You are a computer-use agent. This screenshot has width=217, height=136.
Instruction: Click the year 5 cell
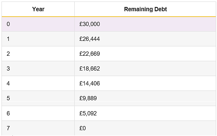[x=38, y=98]
